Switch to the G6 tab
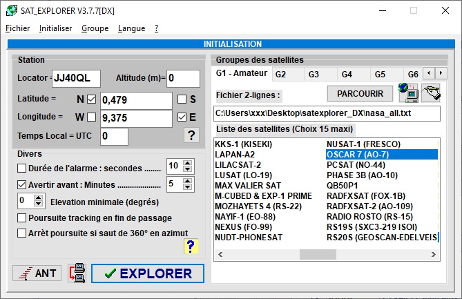Image resolution: width=462 pixels, height=299 pixels. point(413,75)
